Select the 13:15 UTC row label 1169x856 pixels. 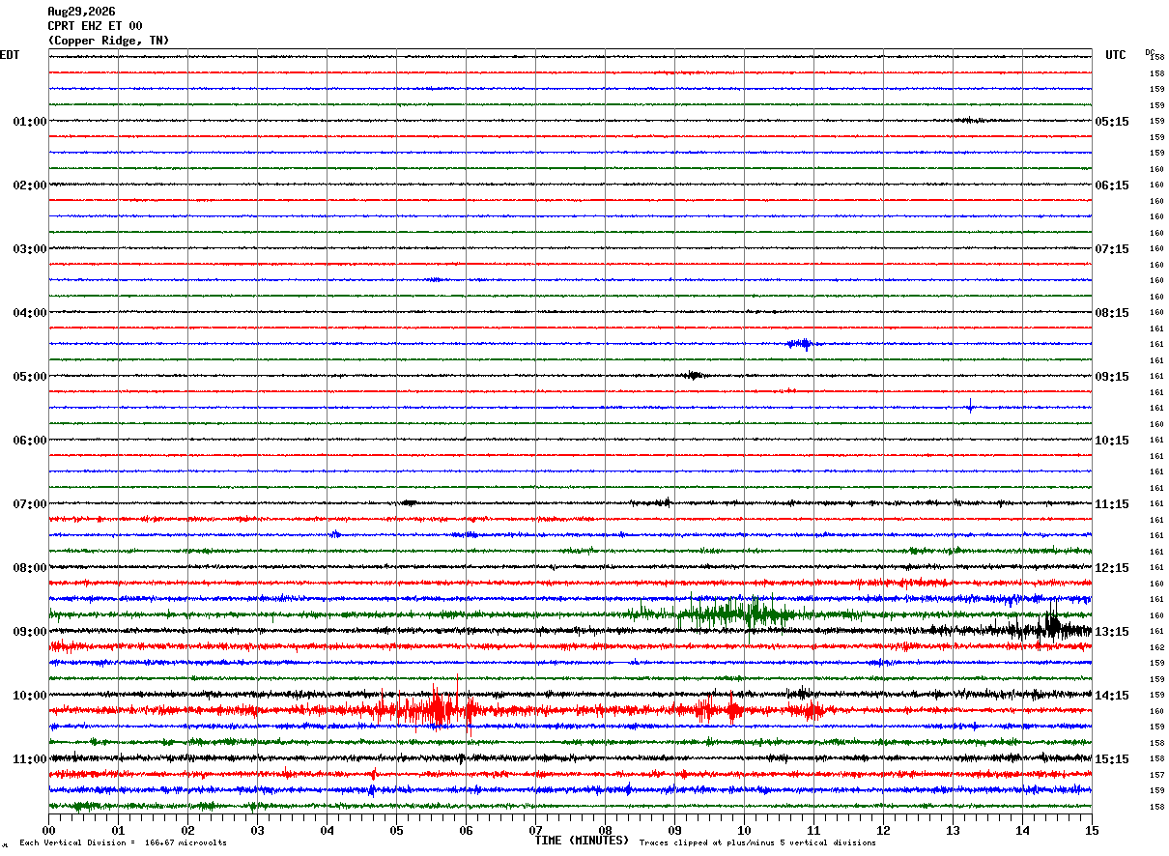(x=1112, y=632)
